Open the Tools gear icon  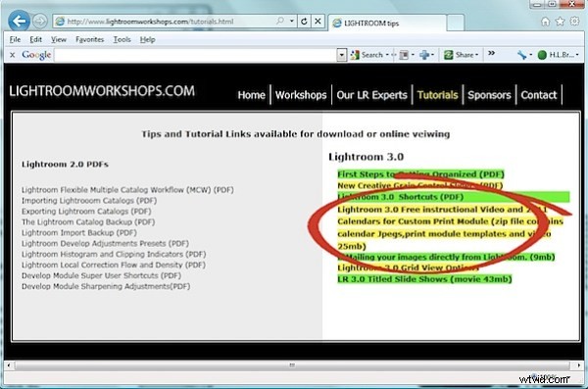pyautogui.click(x=574, y=22)
